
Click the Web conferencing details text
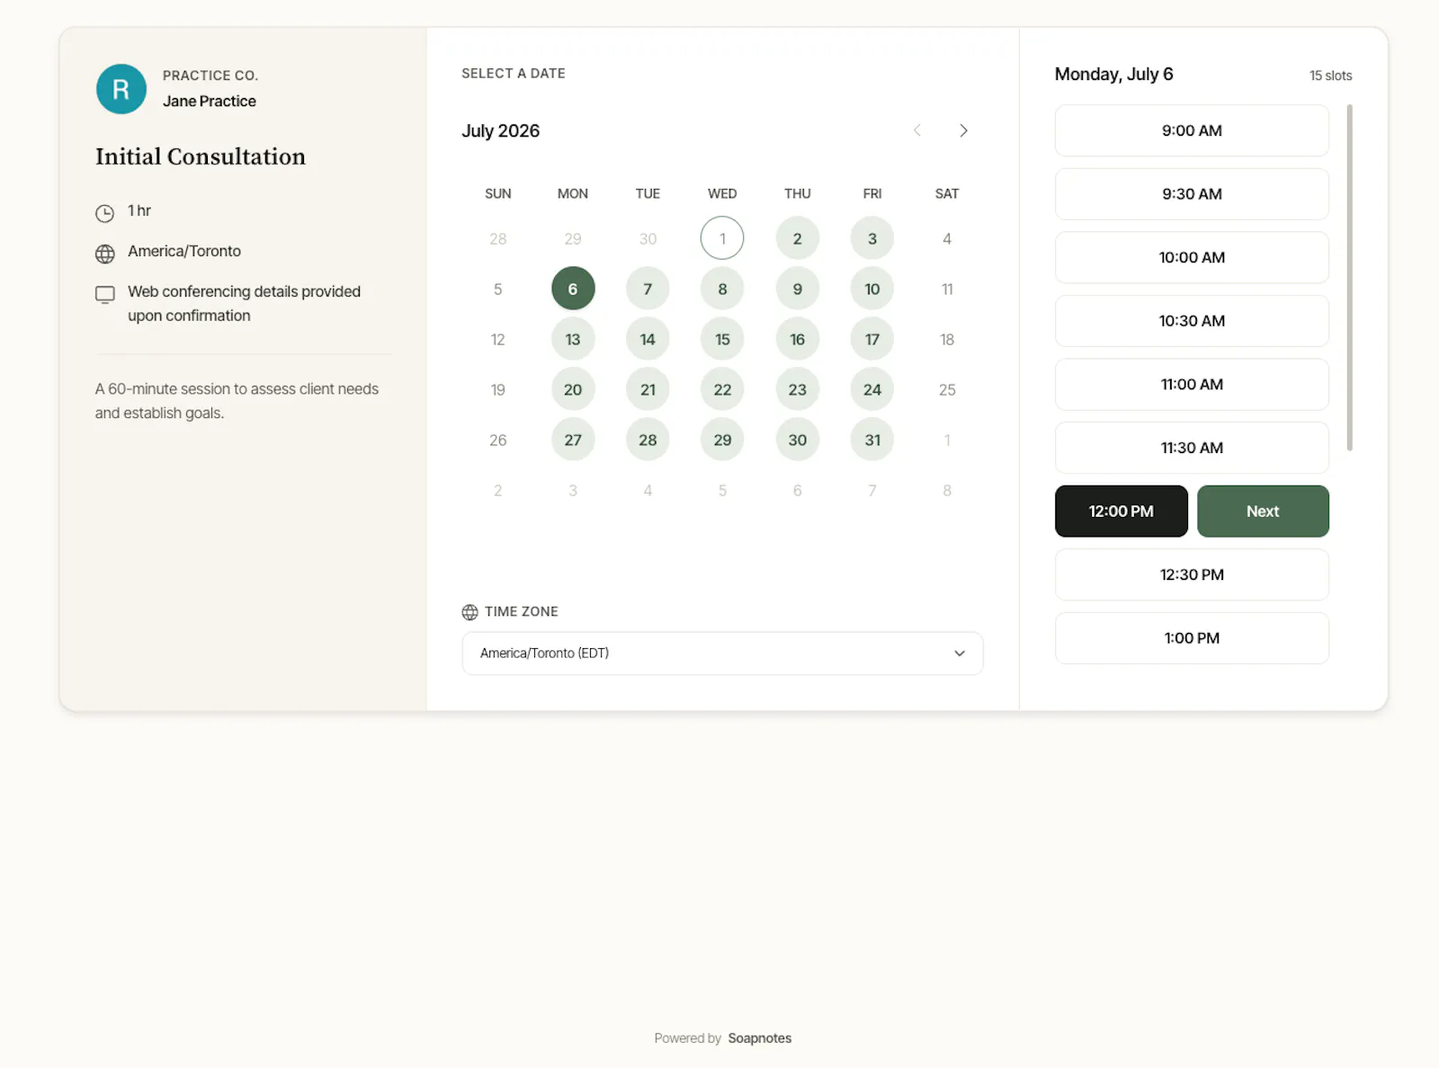tap(244, 304)
